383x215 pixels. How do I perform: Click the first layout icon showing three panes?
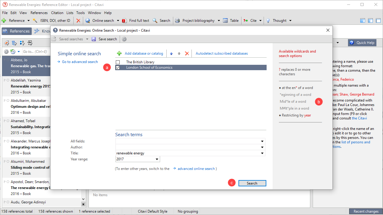363,21
